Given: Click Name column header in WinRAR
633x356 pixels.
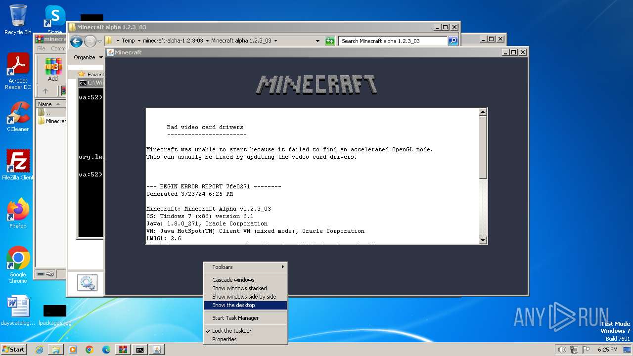Looking at the screenshot, I should coord(50,104).
